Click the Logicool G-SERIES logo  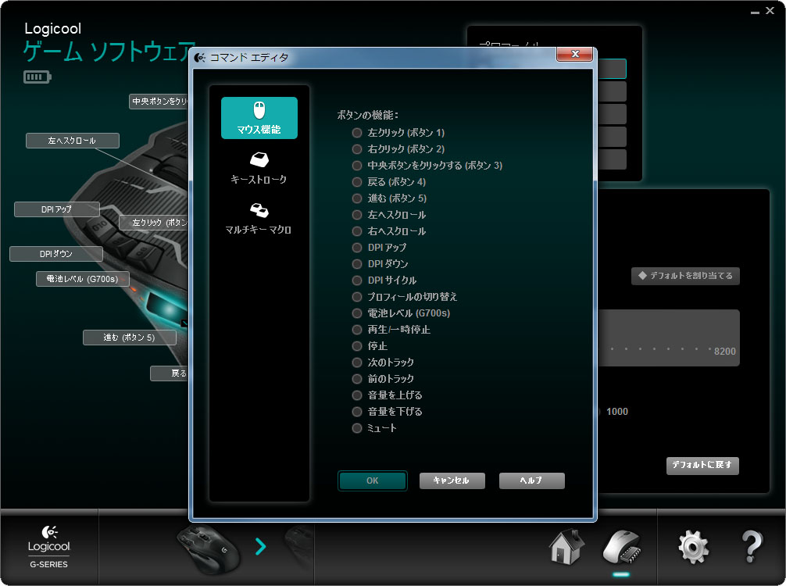click(x=48, y=546)
